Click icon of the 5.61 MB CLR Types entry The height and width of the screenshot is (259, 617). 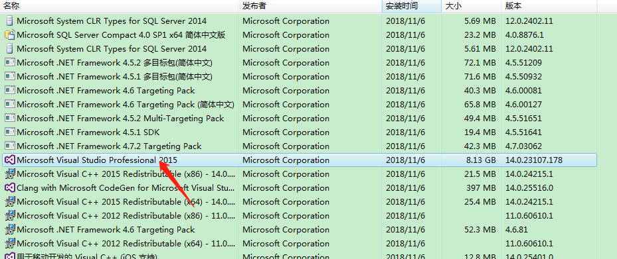coord(9,48)
